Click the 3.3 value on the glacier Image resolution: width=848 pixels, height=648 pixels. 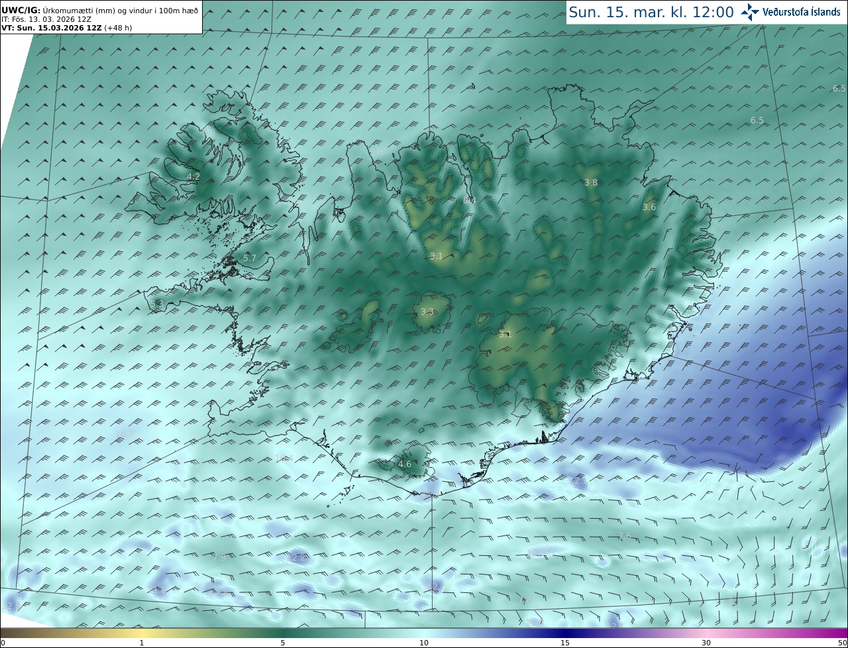(427, 311)
